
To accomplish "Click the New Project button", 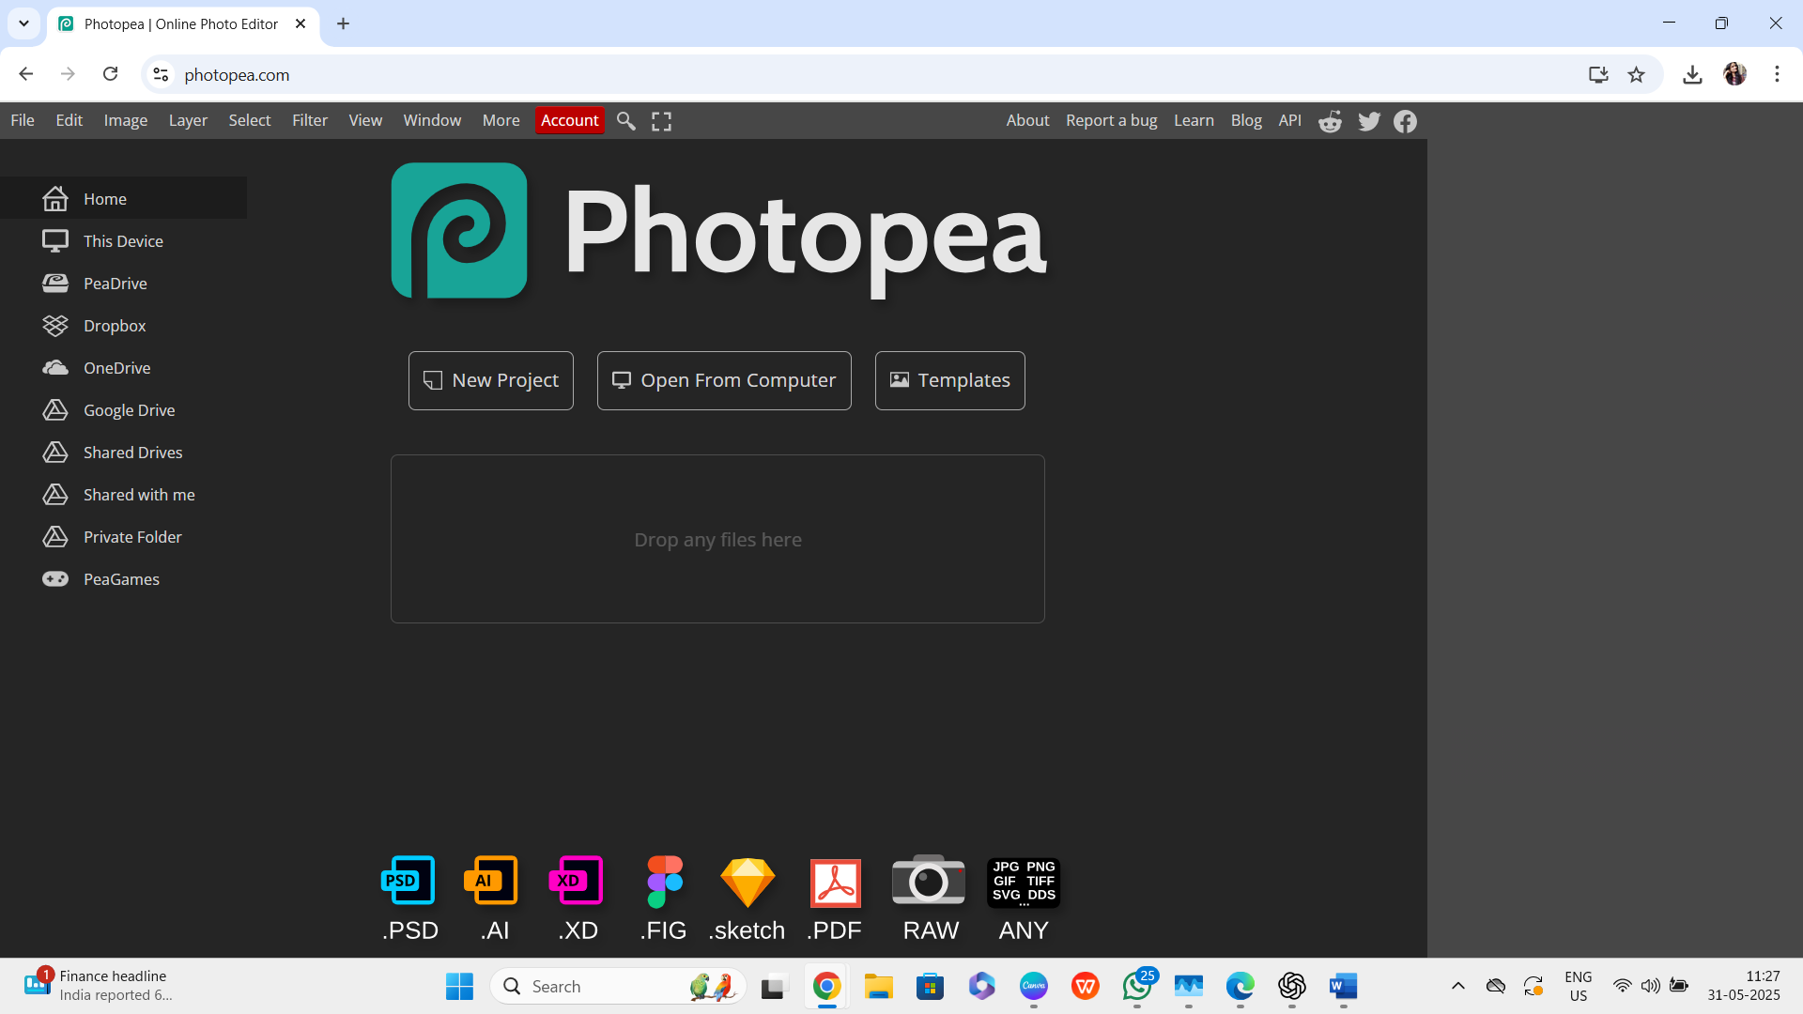I will coord(490,380).
